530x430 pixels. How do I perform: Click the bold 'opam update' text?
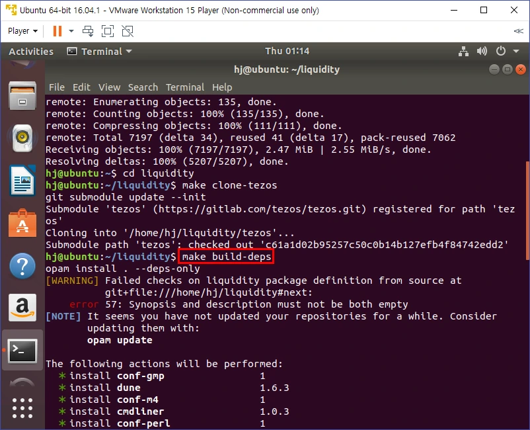pos(120,340)
